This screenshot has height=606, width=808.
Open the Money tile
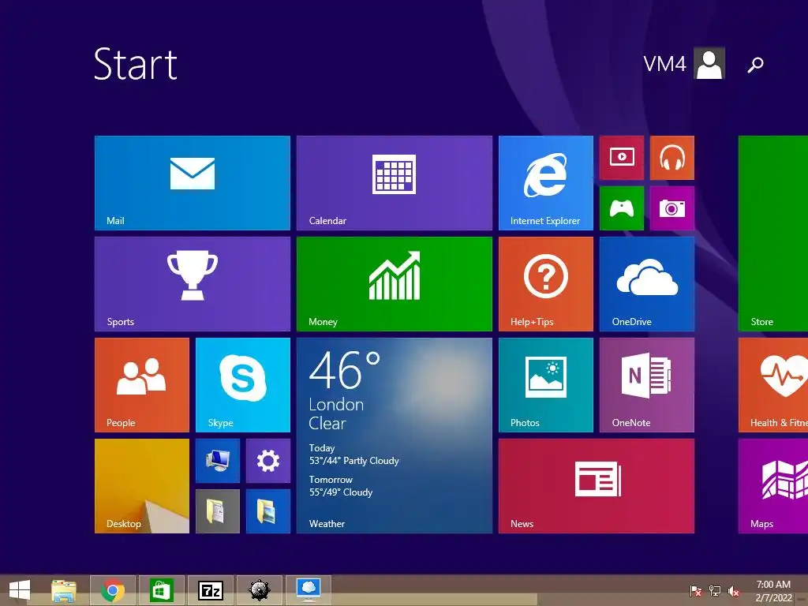pyautogui.click(x=395, y=284)
